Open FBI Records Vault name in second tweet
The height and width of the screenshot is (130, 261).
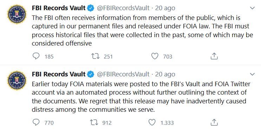[59, 74]
